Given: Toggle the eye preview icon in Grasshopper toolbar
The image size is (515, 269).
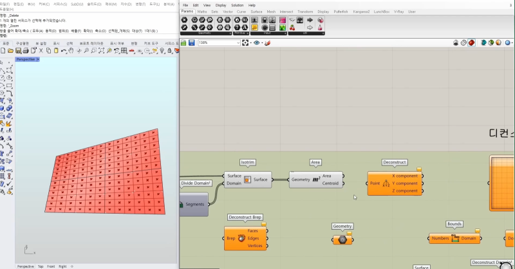Looking at the screenshot, I should pos(256,42).
